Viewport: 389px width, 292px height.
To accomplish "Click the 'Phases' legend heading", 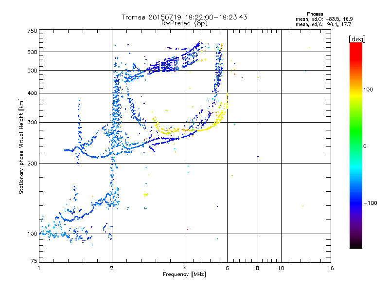I will (315, 14).
